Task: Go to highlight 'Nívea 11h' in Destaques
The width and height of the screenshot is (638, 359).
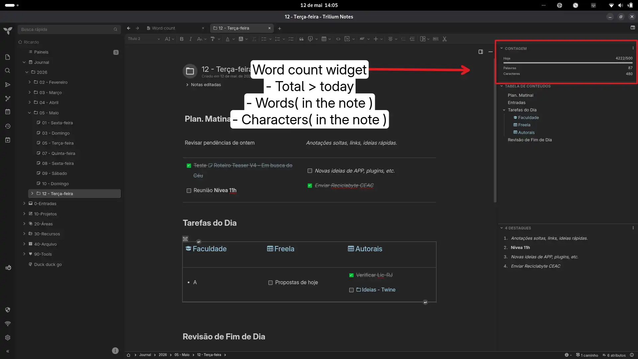Action: 520,248
